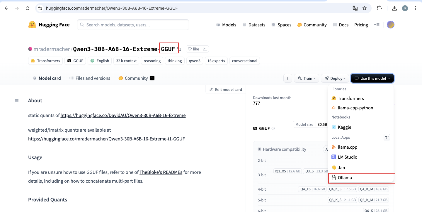
Task: Click the Edit model card button
Action: pyautogui.click(x=226, y=89)
